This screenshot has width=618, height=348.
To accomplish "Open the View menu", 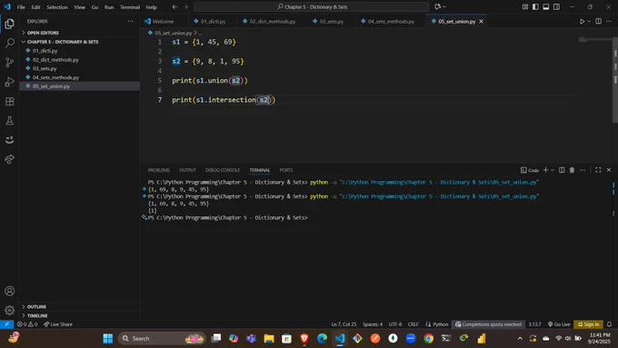I will coord(79,7).
